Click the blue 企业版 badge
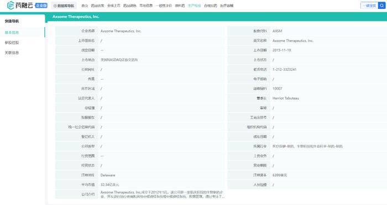Image resolution: width=387 pixels, height=205 pixels. point(41,6)
